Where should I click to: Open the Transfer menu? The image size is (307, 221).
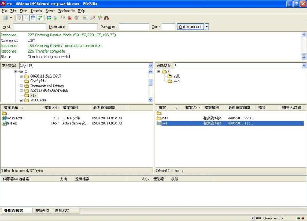(x=36, y=11)
